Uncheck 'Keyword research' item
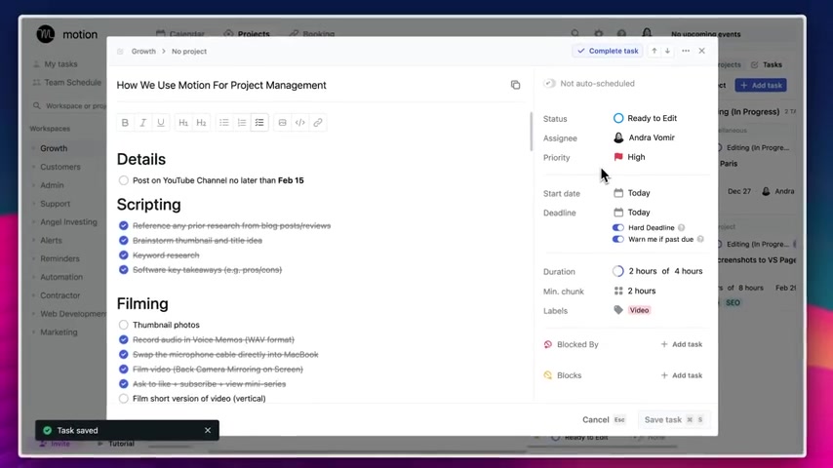The width and height of the screenshot is (833, 468). (124, 255)
